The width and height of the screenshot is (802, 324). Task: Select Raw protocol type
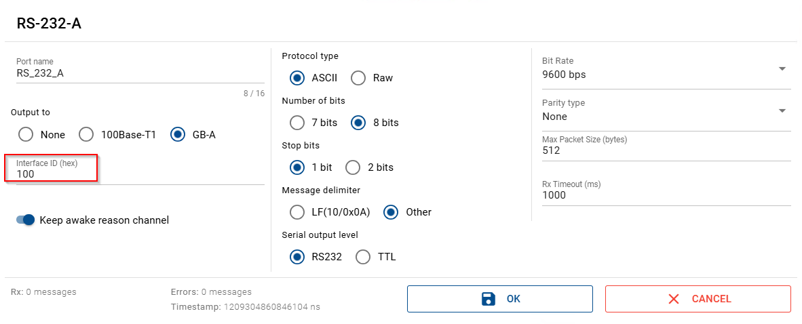coord(358,78)
